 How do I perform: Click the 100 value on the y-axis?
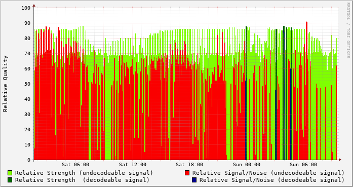point(26,8)
